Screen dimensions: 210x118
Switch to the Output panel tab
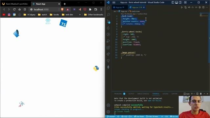pyautogui.click(x=131, y=94)
